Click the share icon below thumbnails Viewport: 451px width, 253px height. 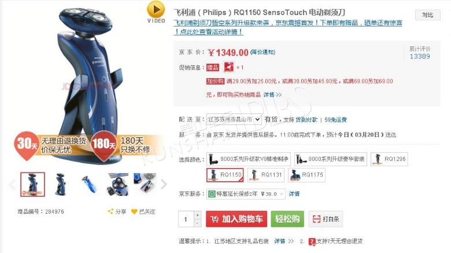tap(110, 211)
